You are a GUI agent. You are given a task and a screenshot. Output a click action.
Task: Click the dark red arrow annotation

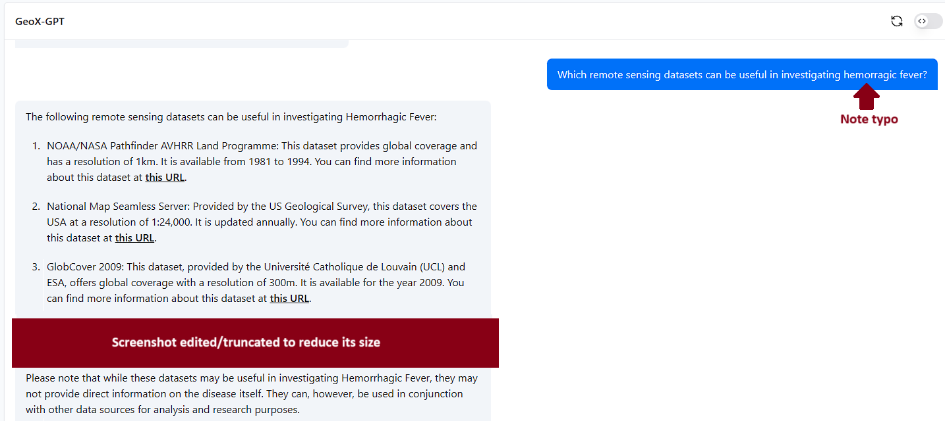pos(867,99)
